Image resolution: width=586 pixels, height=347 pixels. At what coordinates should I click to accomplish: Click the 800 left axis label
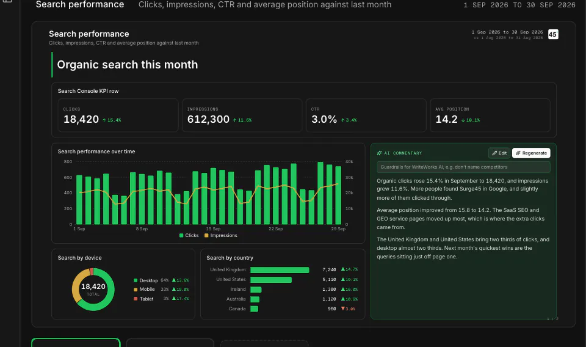coord(68,161)
